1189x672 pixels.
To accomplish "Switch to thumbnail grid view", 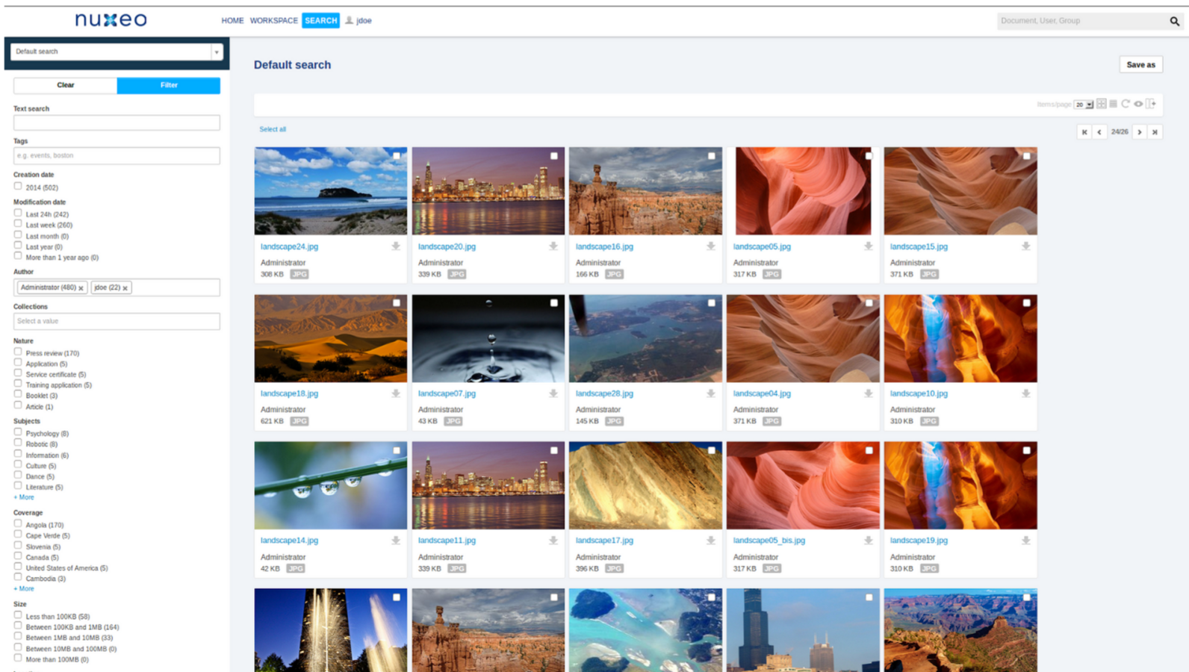I will pyautogui.click(x=1101, y=104).
